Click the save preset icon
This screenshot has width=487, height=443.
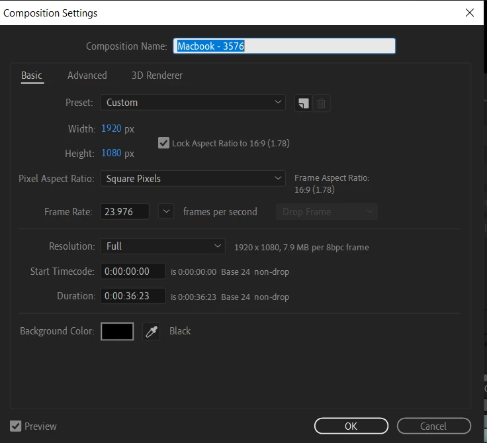pos(303,103)
